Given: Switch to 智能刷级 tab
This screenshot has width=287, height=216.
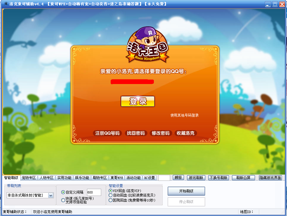Looking at the screenshot, I should 11,178.
